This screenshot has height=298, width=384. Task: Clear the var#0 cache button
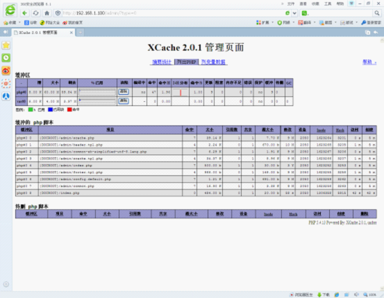pos(124,100)
